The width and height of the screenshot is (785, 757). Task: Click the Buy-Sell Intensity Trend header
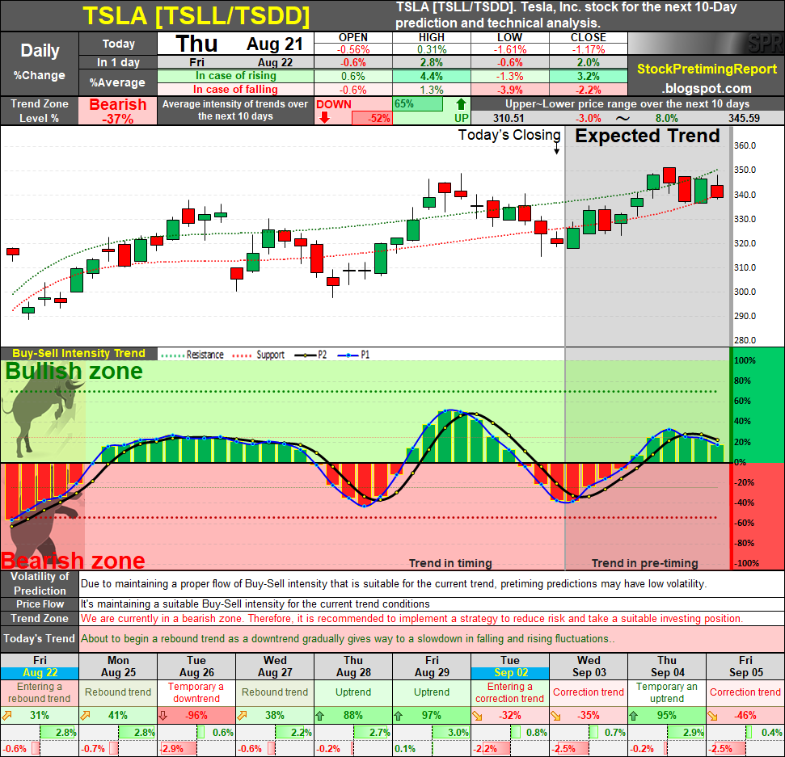pos(78,353)
